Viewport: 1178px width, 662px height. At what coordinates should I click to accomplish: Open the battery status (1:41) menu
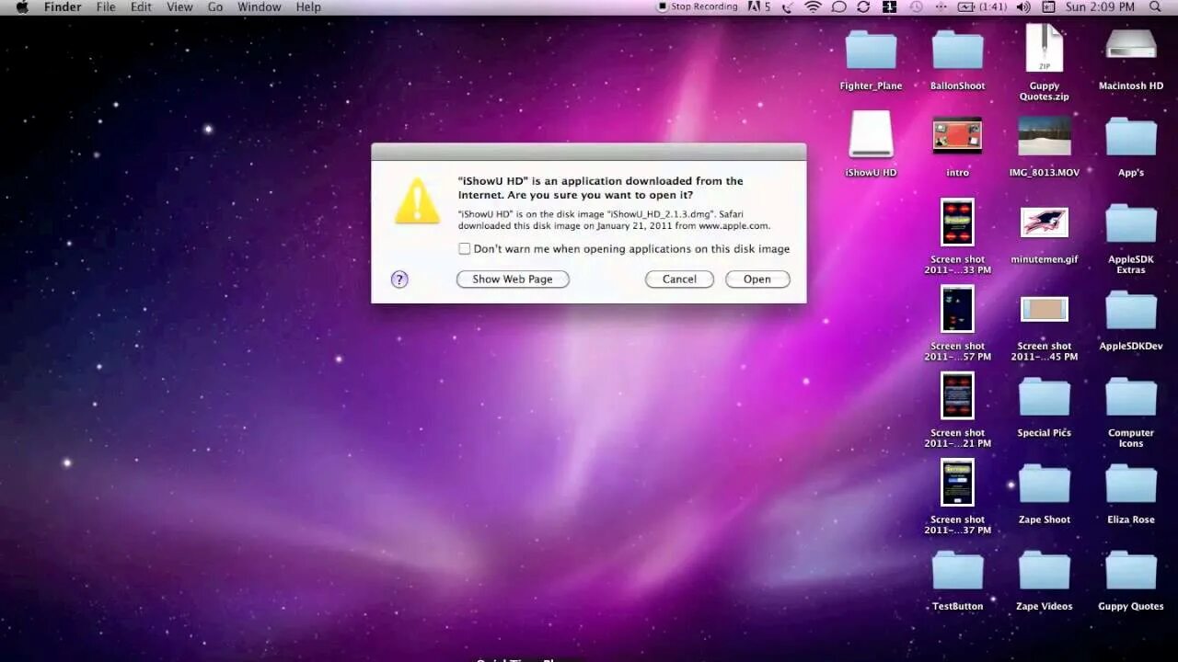tap(982, 7)
